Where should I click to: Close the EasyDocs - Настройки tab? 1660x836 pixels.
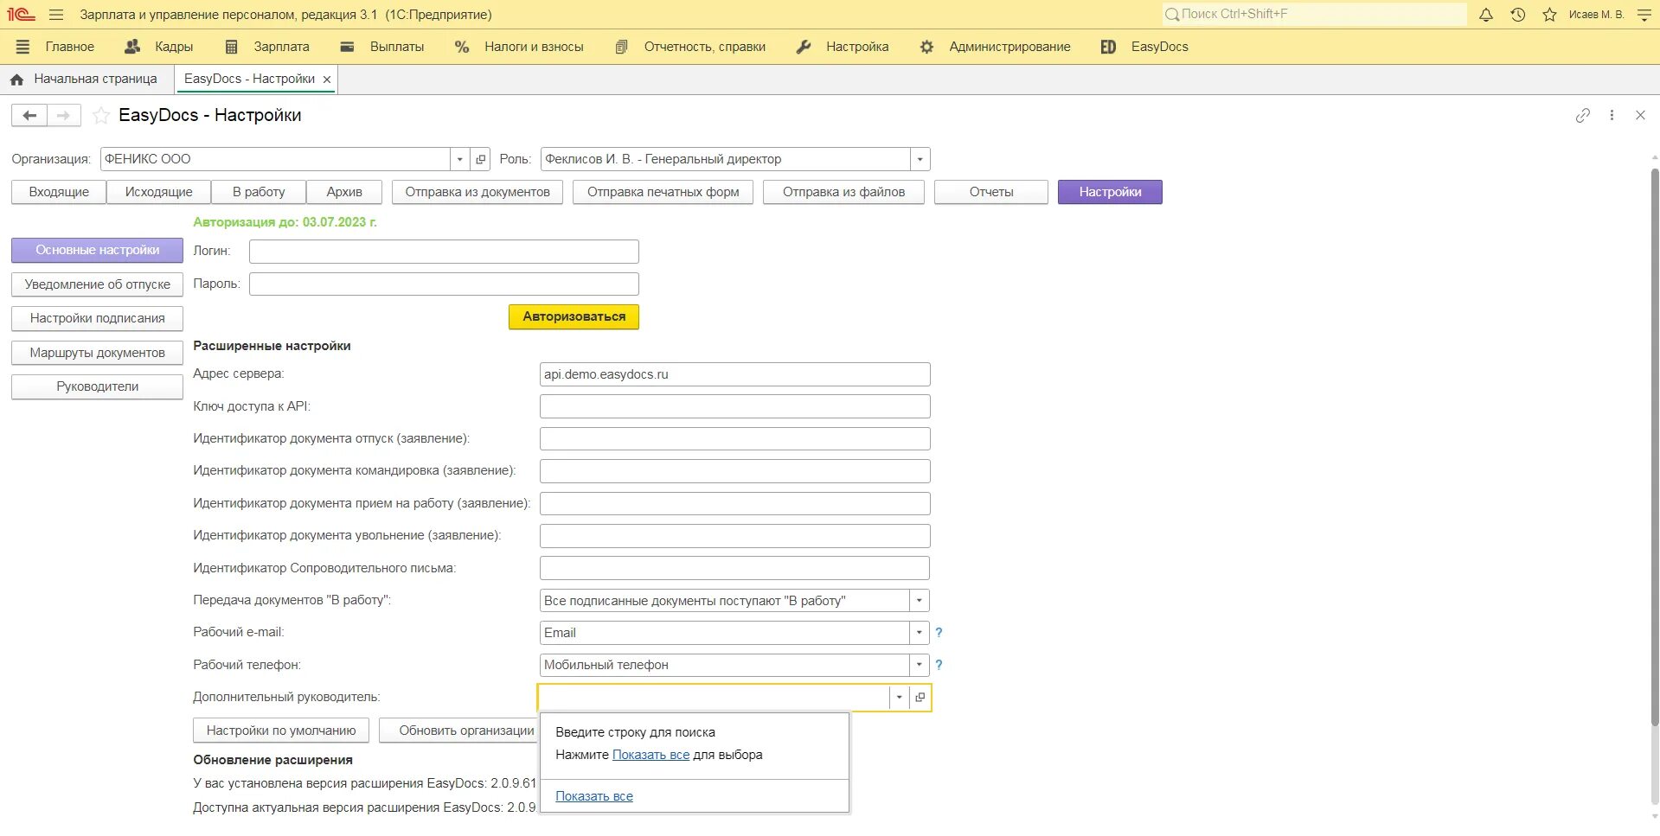tap(327, 80)
